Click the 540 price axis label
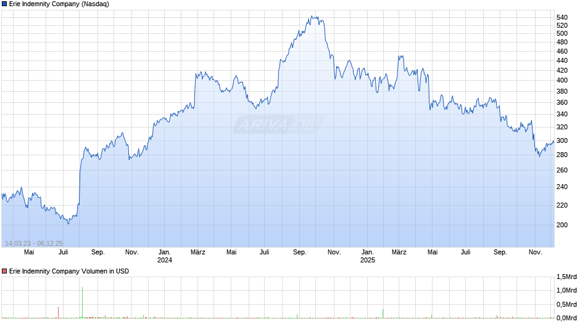 pyautogui.click(x=562, y=17)
